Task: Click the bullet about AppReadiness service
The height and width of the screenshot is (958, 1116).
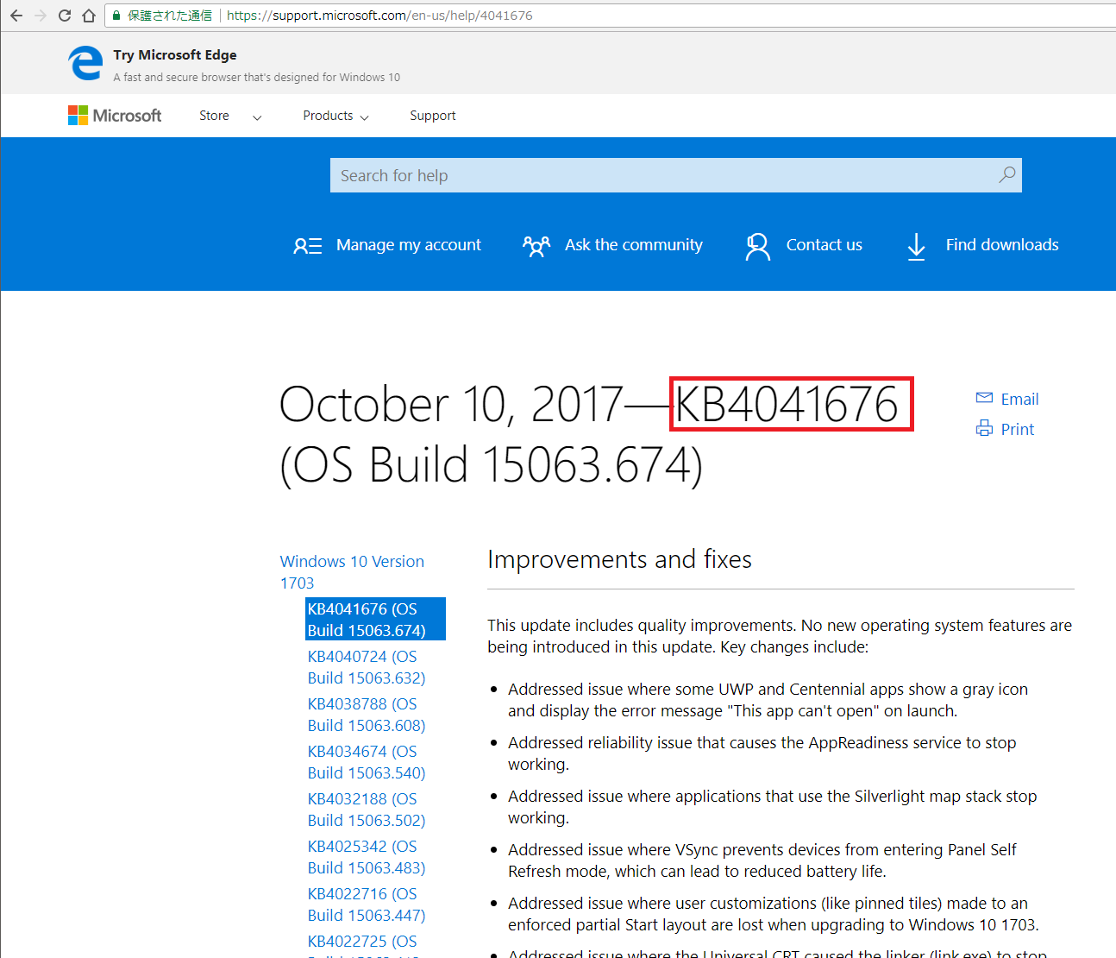Action: coord(762,753)
